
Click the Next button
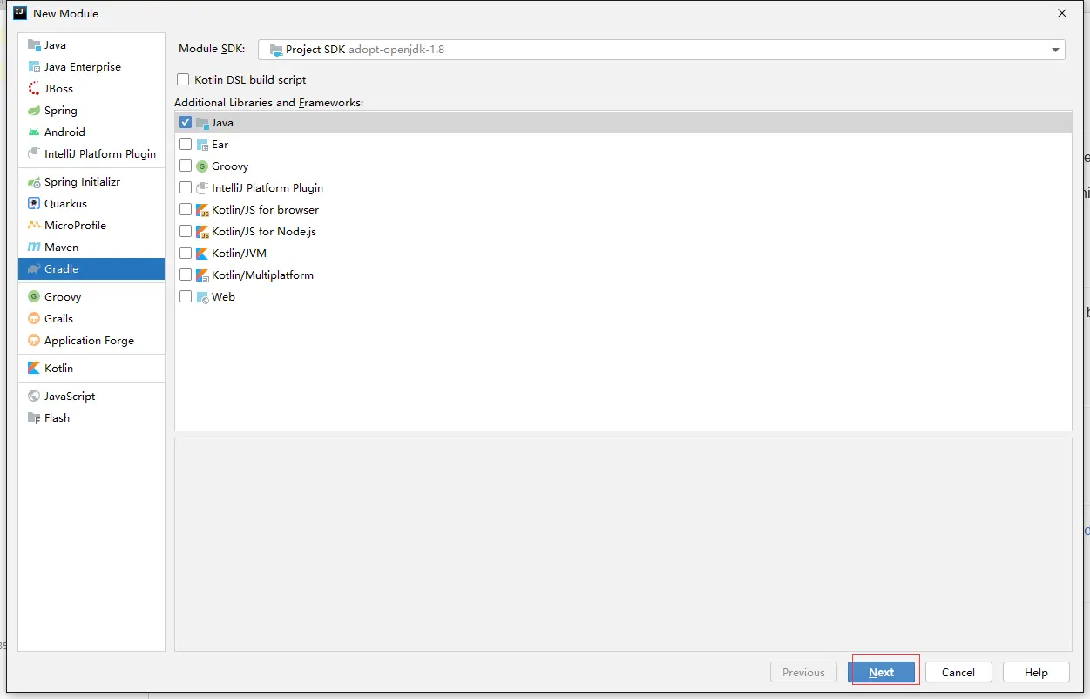click(882, 672)
